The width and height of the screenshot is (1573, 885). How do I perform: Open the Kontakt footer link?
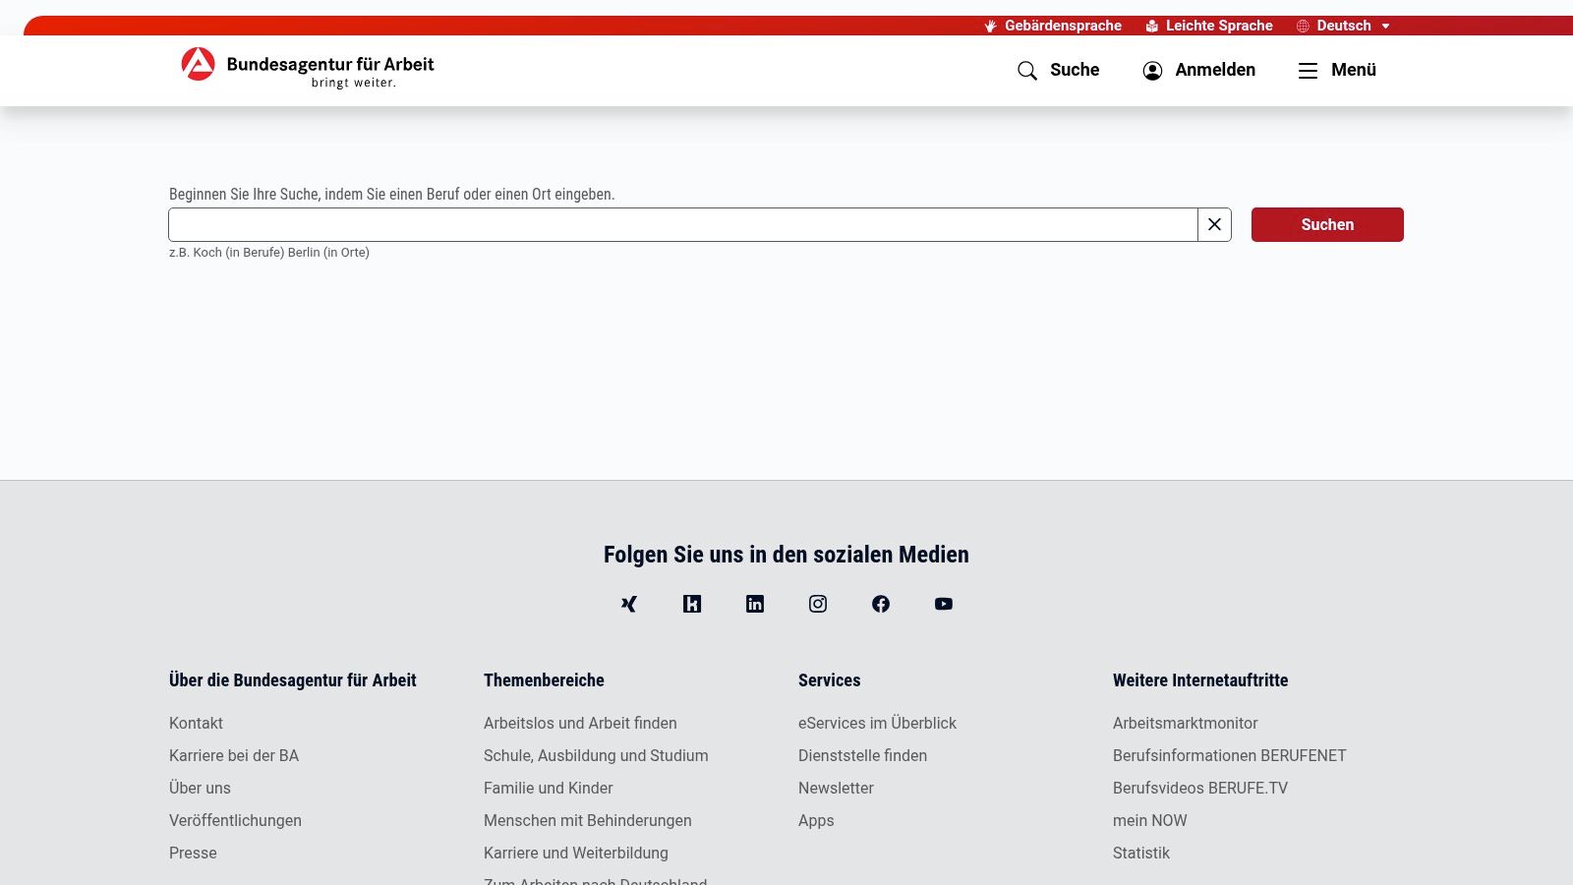tap(196, 723)
